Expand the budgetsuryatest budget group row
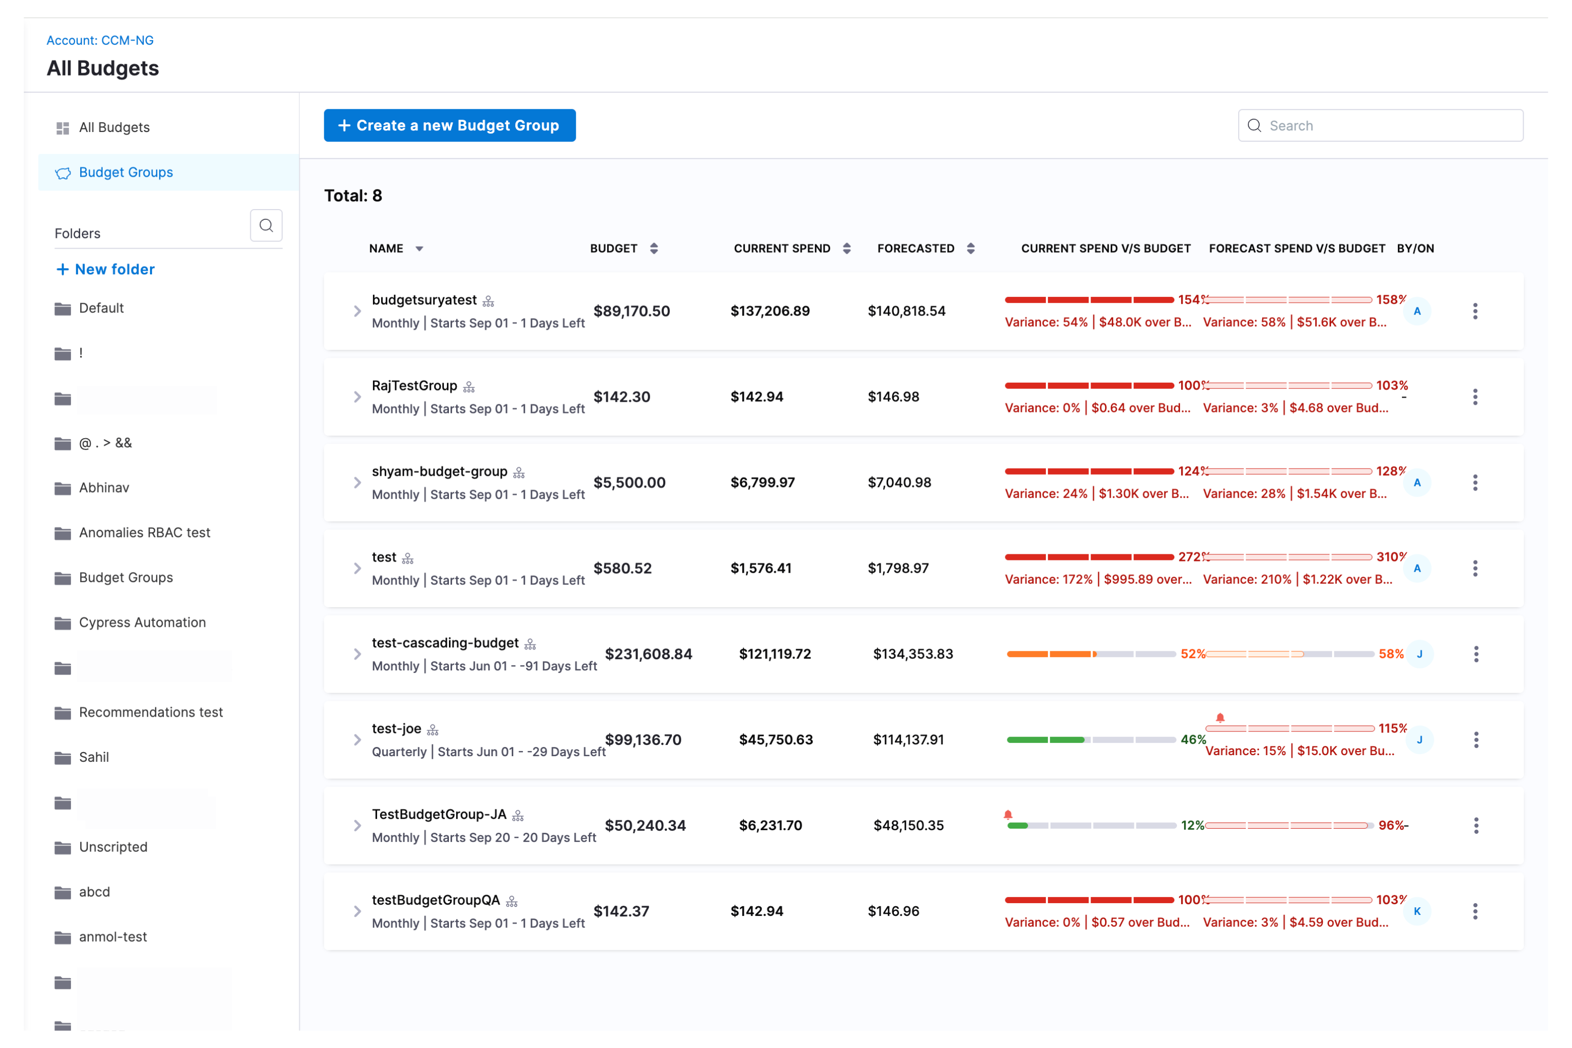Image resolution: width=1572 pixels, height=1048 pixels. click(x=357, y=311)
